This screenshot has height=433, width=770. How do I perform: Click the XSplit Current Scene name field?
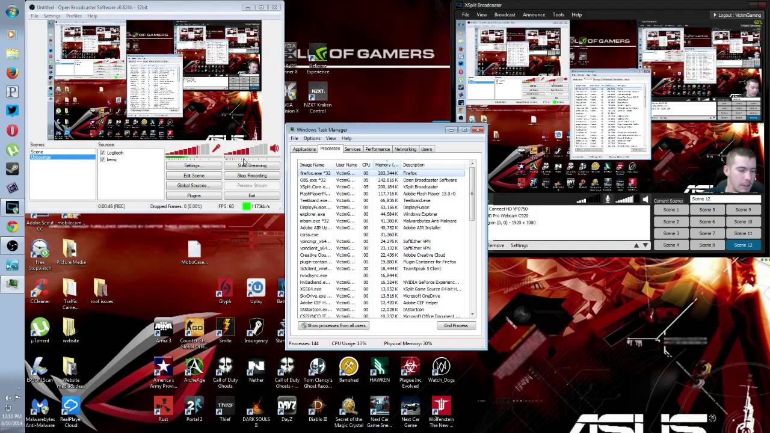click(725, 199)
